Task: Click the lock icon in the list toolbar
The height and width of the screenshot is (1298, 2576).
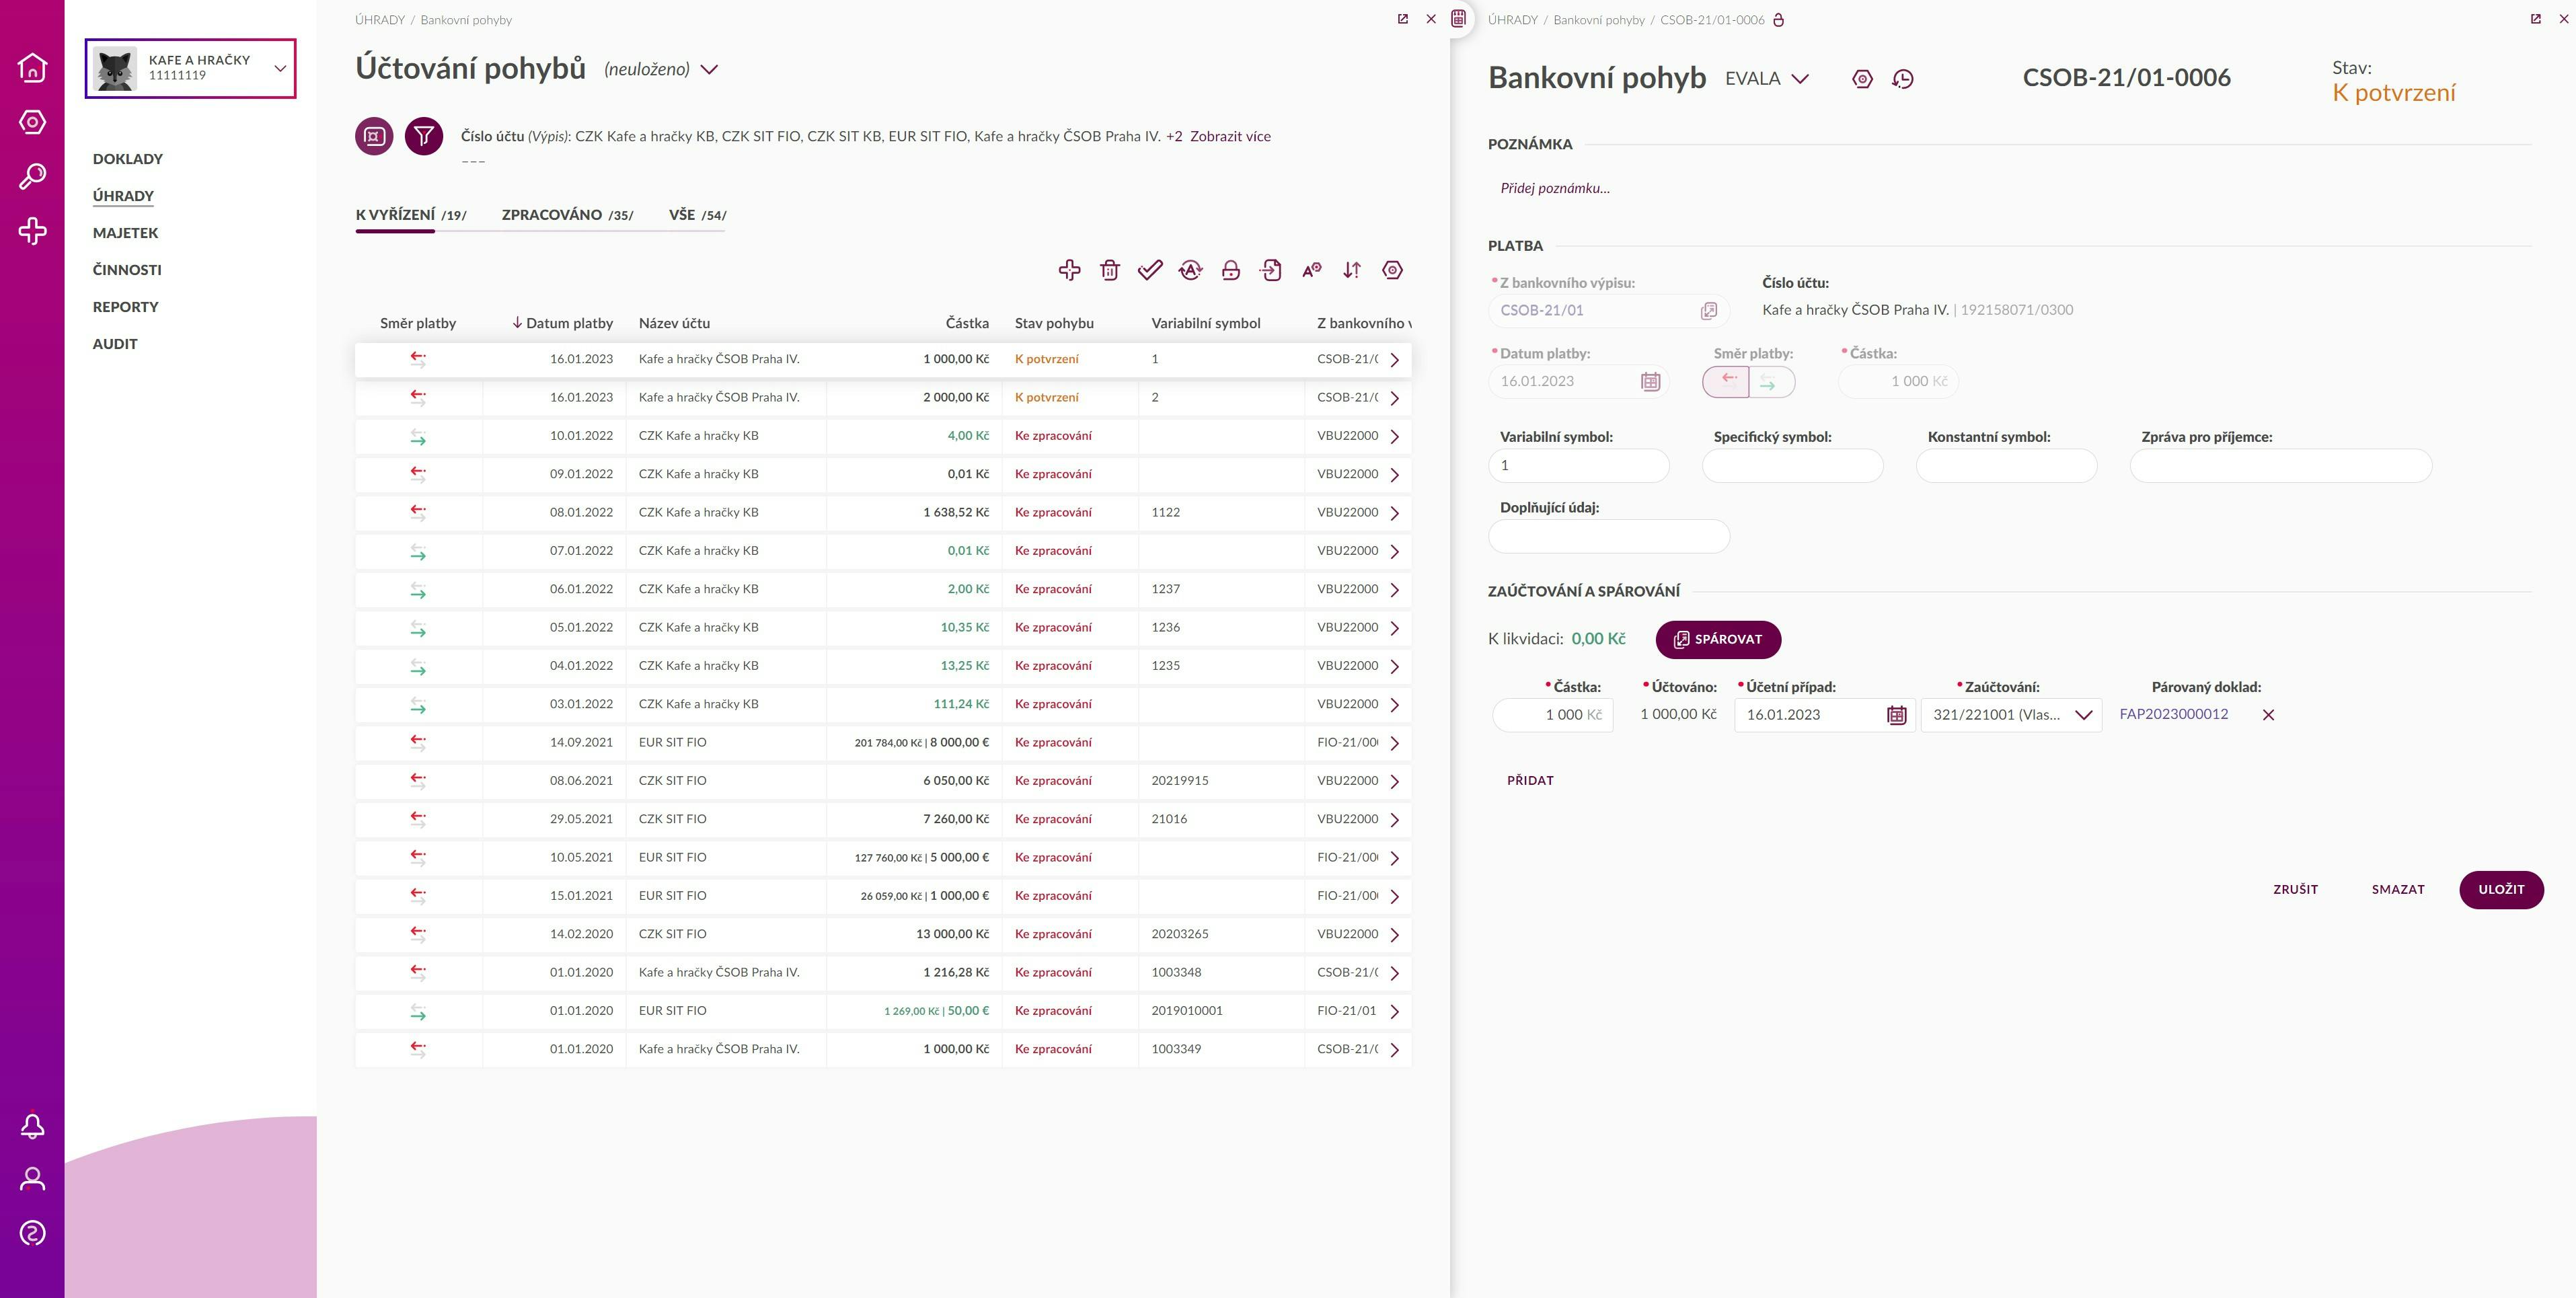Action: [1231, 270]
